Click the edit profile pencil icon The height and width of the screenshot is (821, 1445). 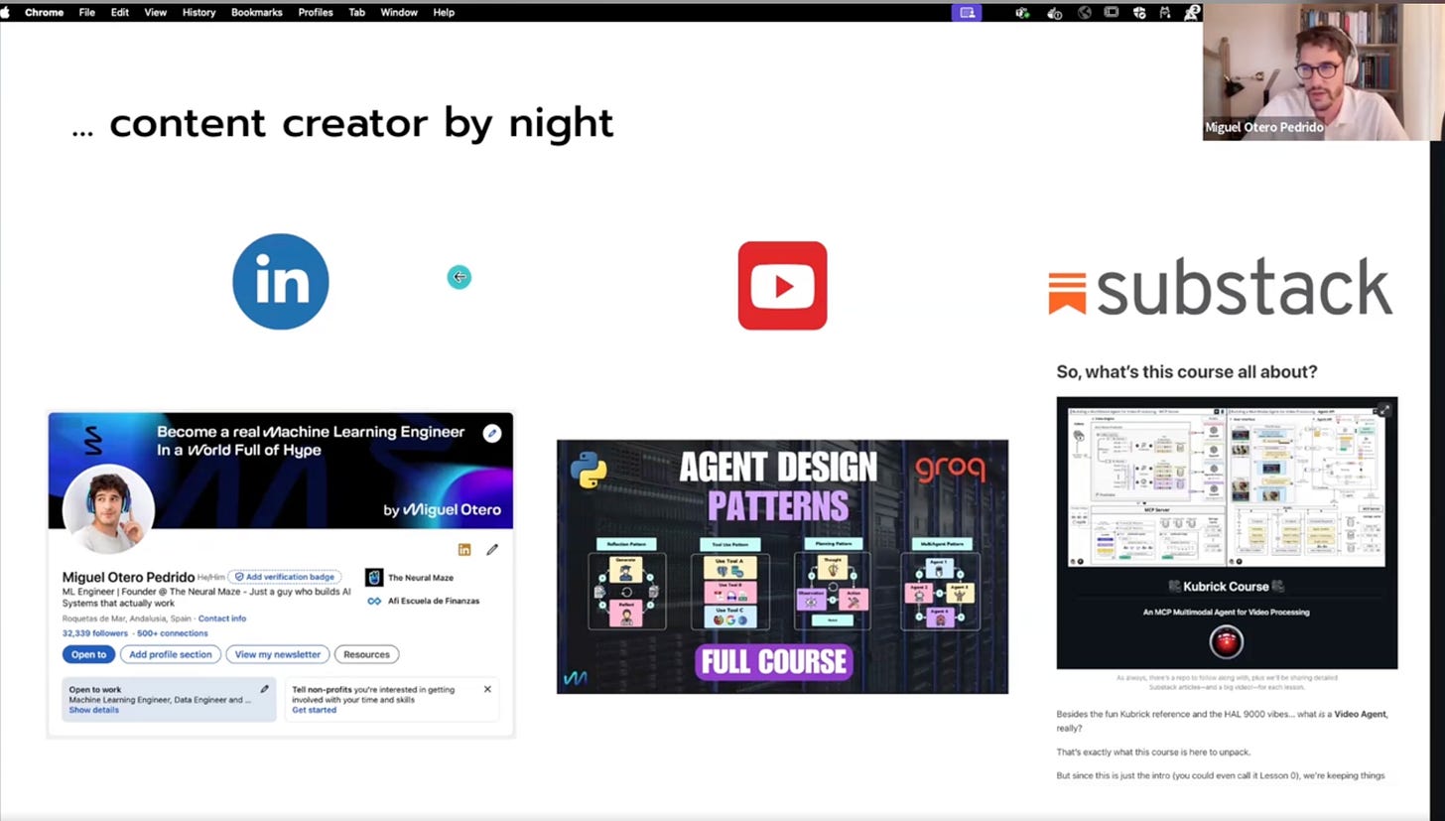492,550
